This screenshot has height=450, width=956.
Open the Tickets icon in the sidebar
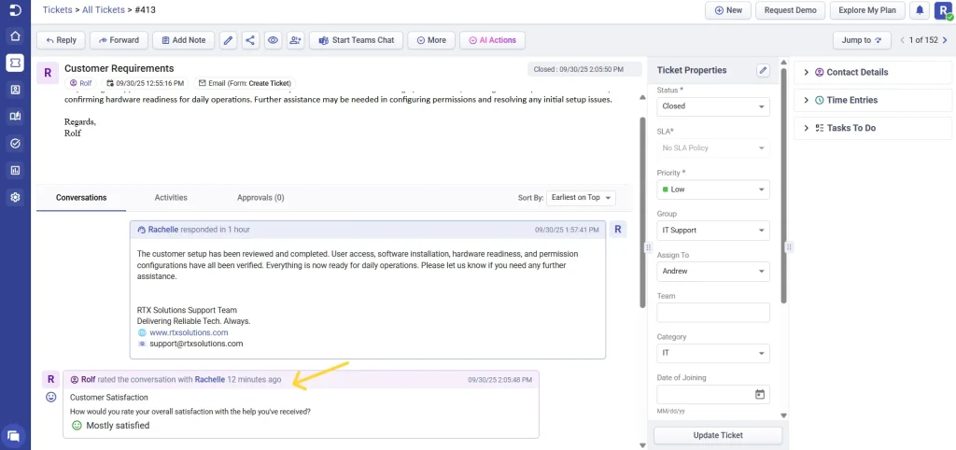pos(15,63)
